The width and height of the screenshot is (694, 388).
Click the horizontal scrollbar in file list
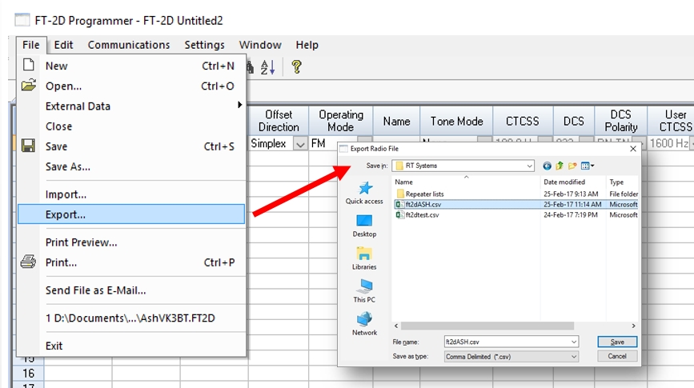pyautogui.click(x=487, y=326)
